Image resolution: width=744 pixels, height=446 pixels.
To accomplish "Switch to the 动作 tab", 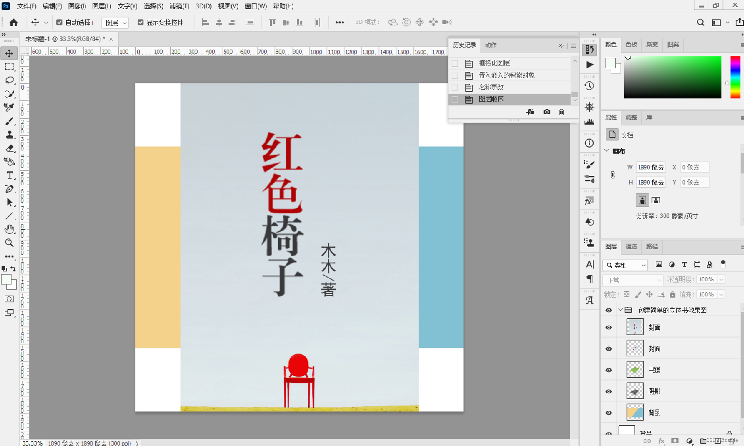I will pyautogui.click(x=491, y=45).
